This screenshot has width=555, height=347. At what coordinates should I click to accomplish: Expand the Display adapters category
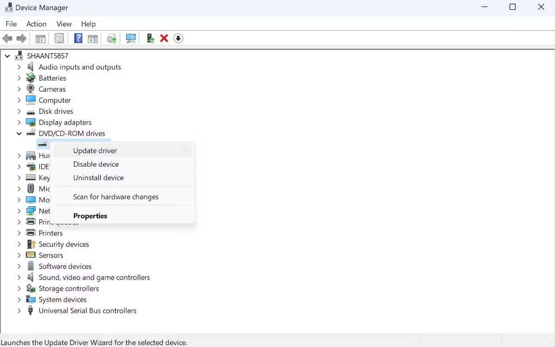[19, 122]
